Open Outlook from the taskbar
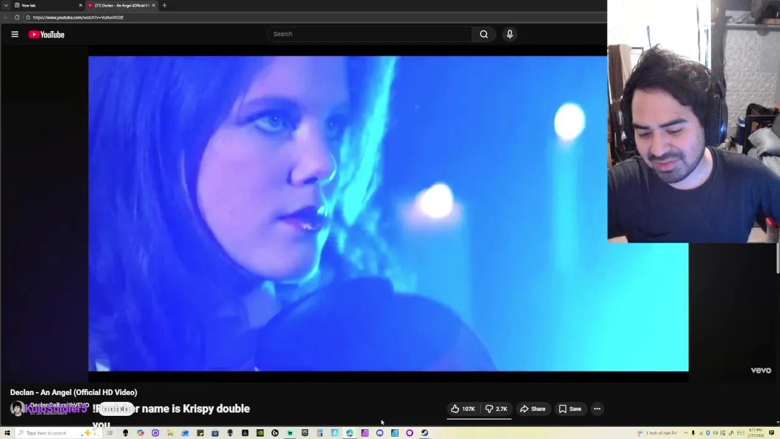This screenshot has height=439, width=780. (185, 433)
